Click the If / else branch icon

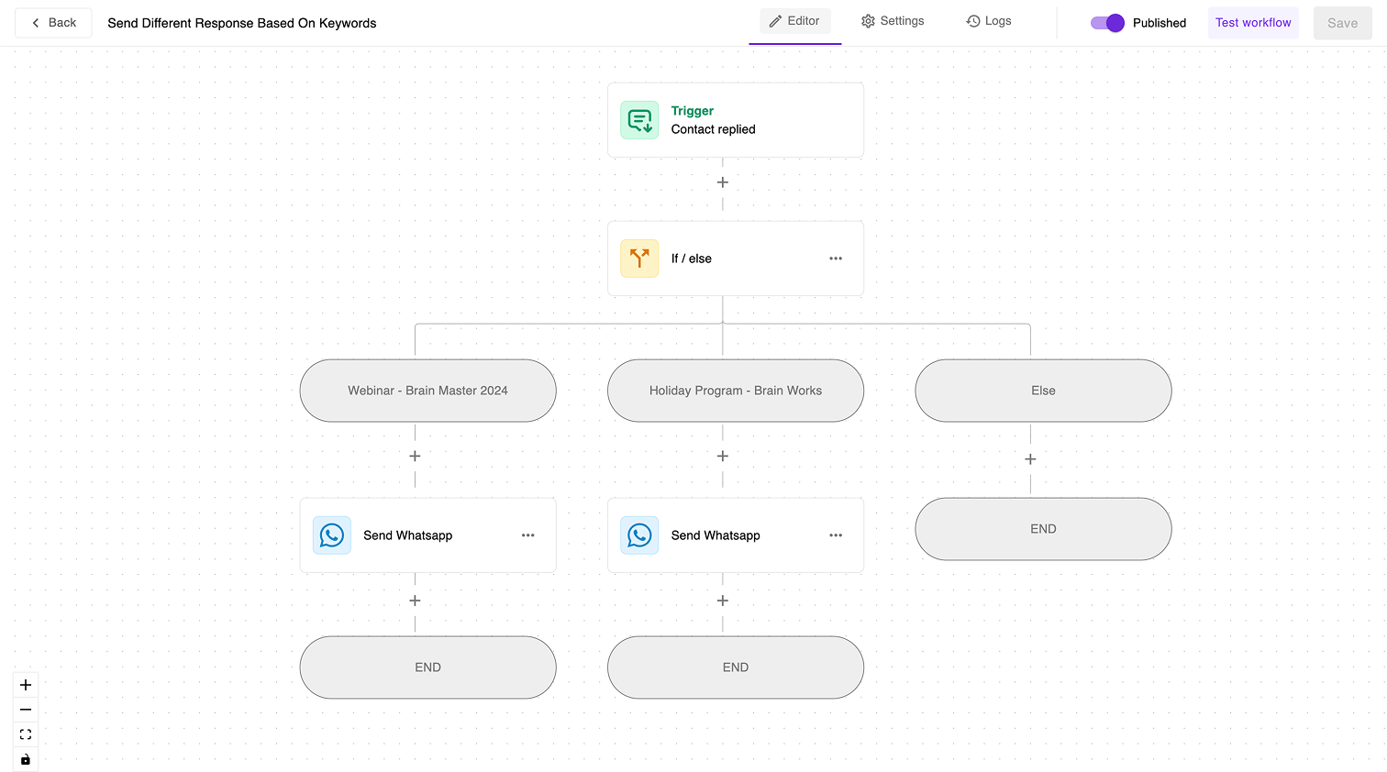click(639, 258)
